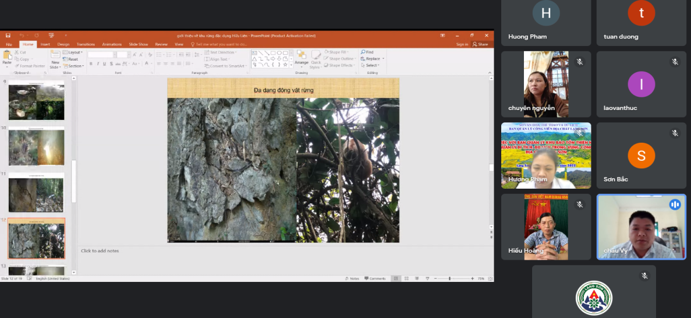Clear all formatting icon
This screenshot has height=318, width=691.
pyautogui.click(x=150, y=55)
